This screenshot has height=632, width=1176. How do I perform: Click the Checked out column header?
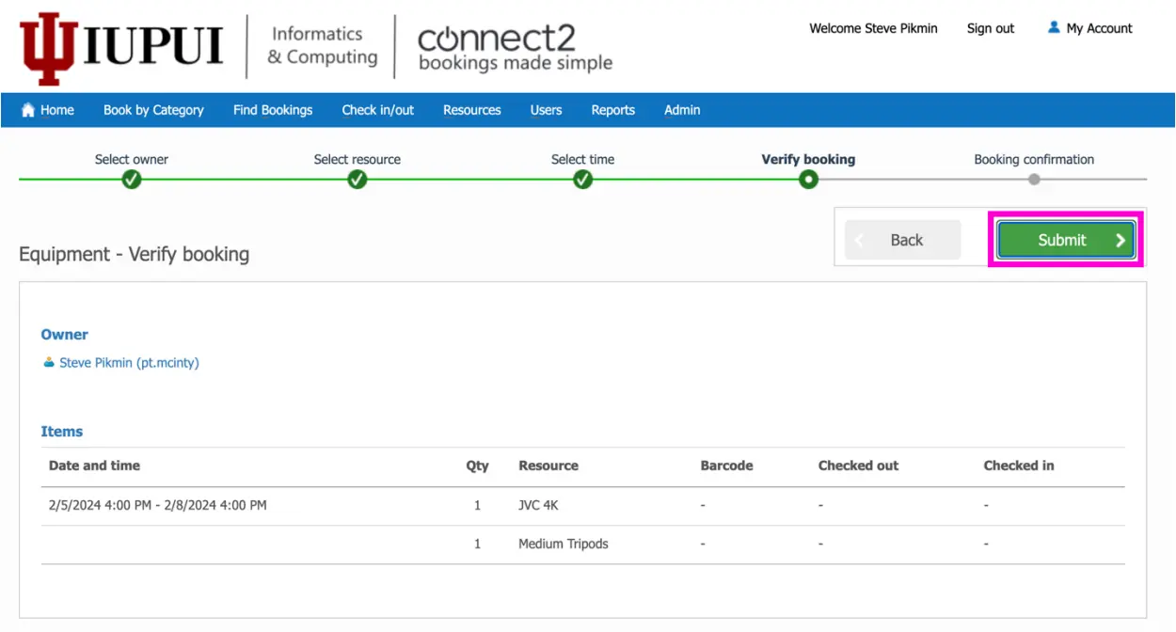pyautogui.click(x=858, y=466)
